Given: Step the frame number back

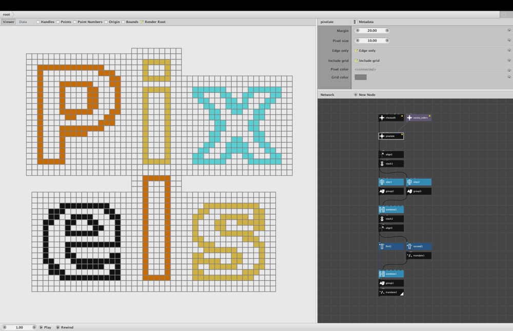Looking at the screenshot, I should point(5,327).
